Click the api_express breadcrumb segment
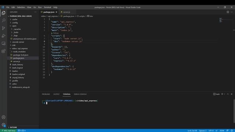Screen dimensions: 235x132 pyautogui.click(x=53, y=16)
